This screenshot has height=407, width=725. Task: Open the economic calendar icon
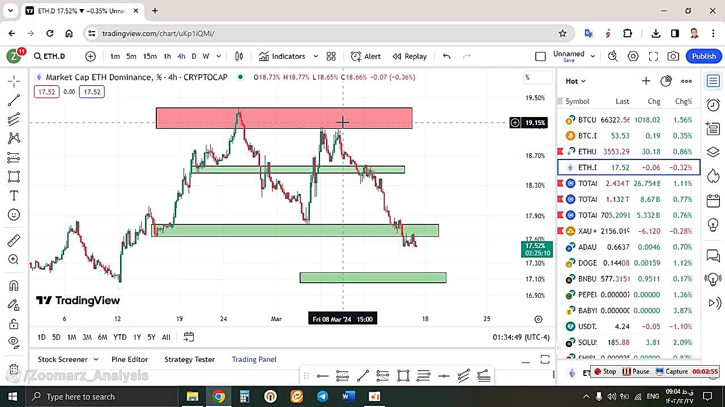pyautogui.click(x=713, y=201)
